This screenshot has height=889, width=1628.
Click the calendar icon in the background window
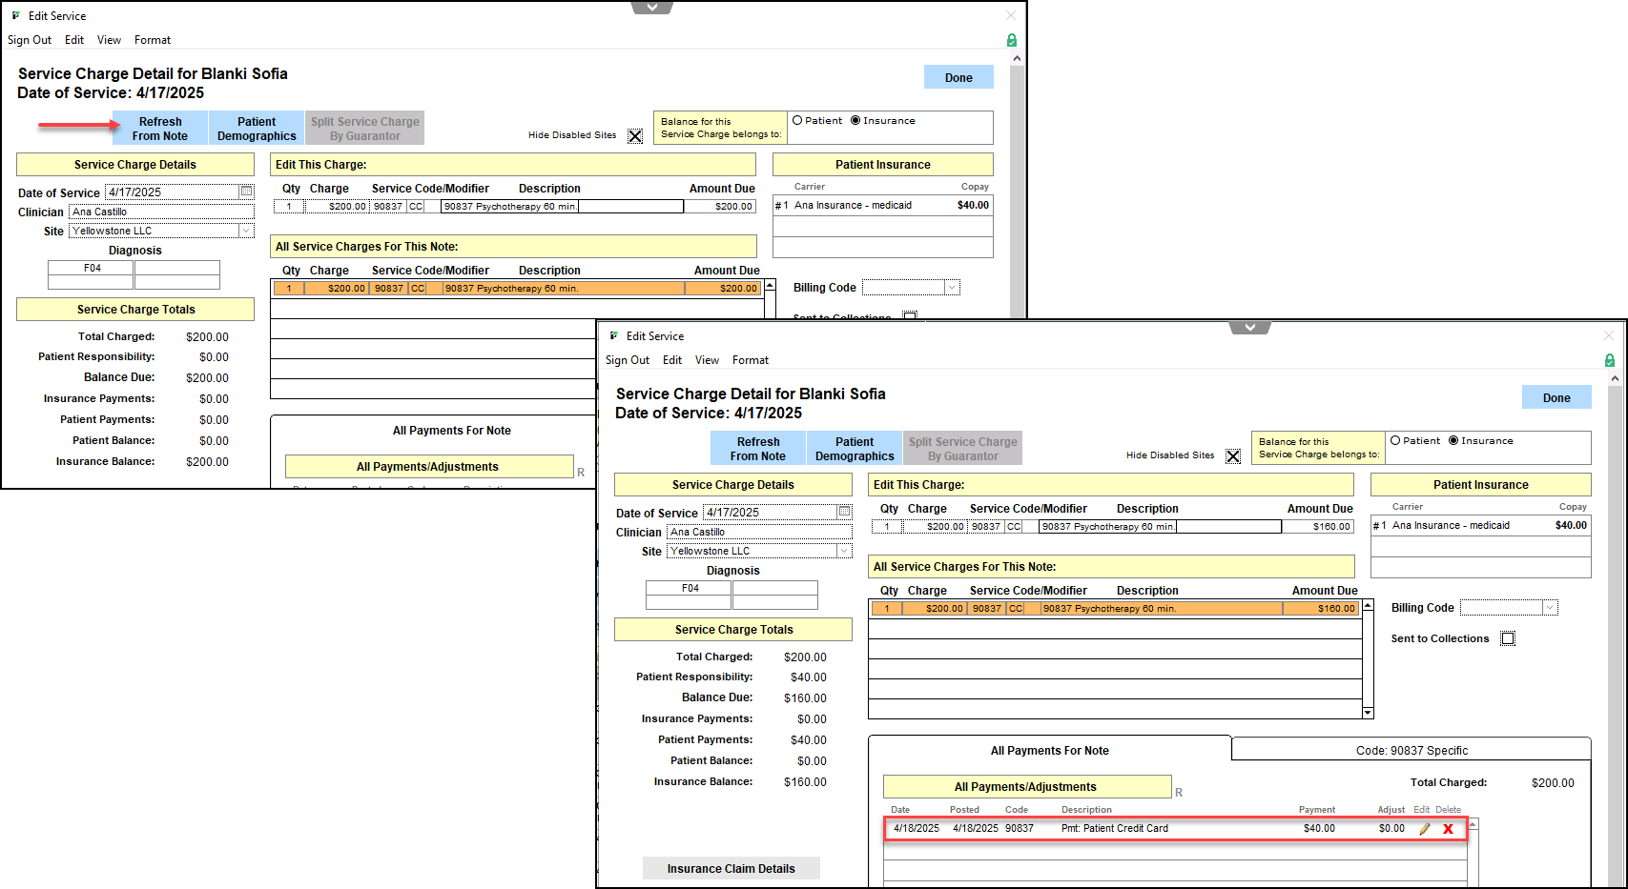click(246, 192)
